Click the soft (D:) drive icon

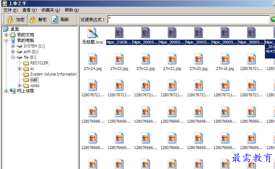point(19,52)
